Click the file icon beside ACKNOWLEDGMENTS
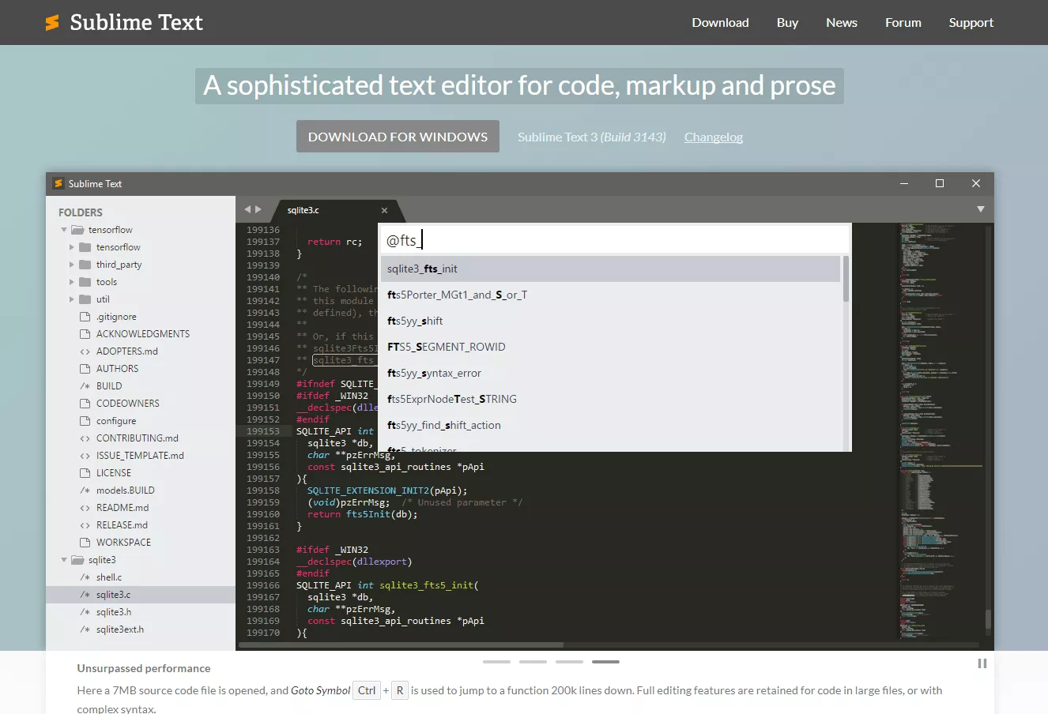1048x714 pixels. pos(85,334)
